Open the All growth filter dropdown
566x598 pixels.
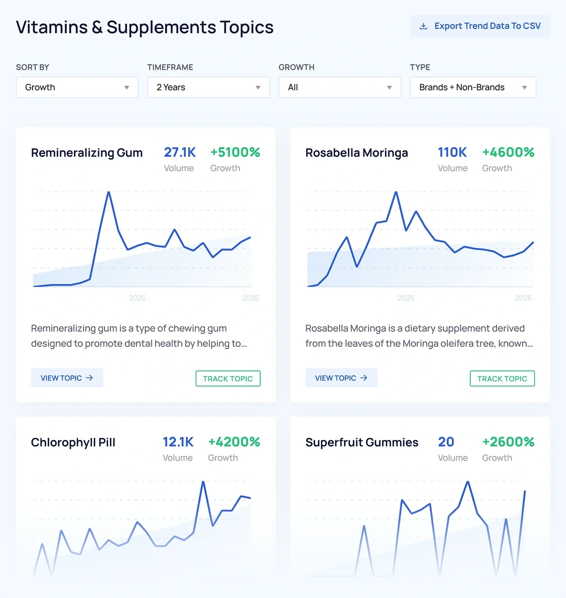[x=339, y=87]
